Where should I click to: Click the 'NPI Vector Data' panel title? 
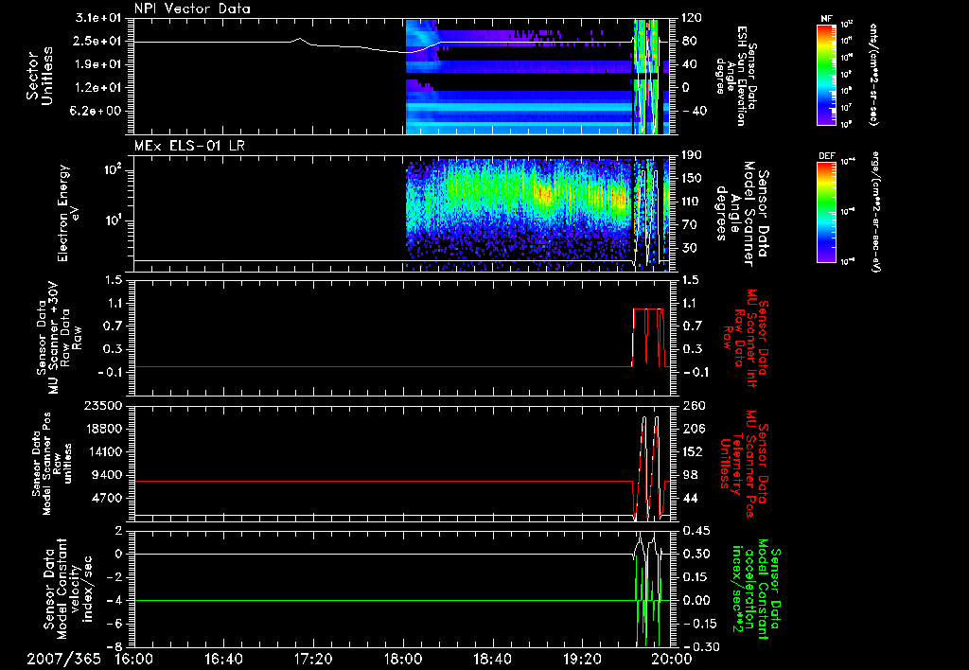coord(192,9)
